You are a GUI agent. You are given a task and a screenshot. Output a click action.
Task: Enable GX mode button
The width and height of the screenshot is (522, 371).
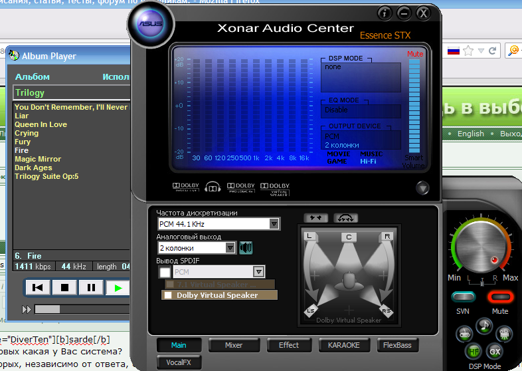[495, 351]
